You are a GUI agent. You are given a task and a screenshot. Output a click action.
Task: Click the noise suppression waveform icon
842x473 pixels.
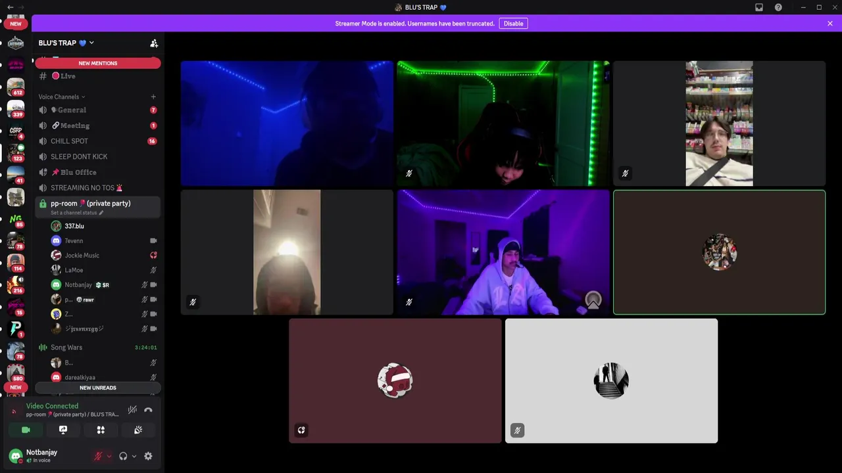click(132, 410)
